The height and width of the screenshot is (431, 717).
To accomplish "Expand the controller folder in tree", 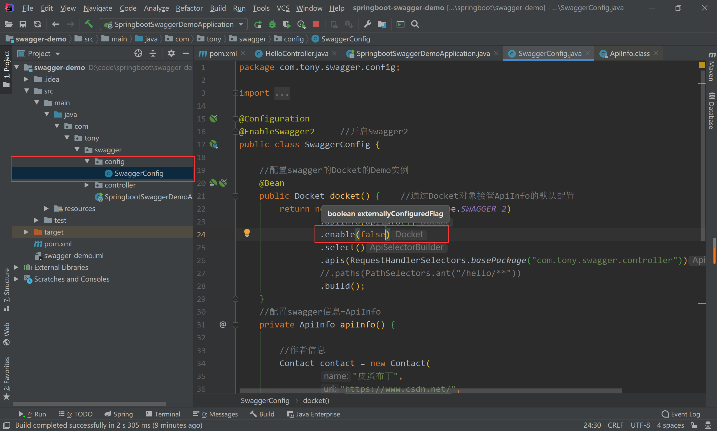I will 86,185.
